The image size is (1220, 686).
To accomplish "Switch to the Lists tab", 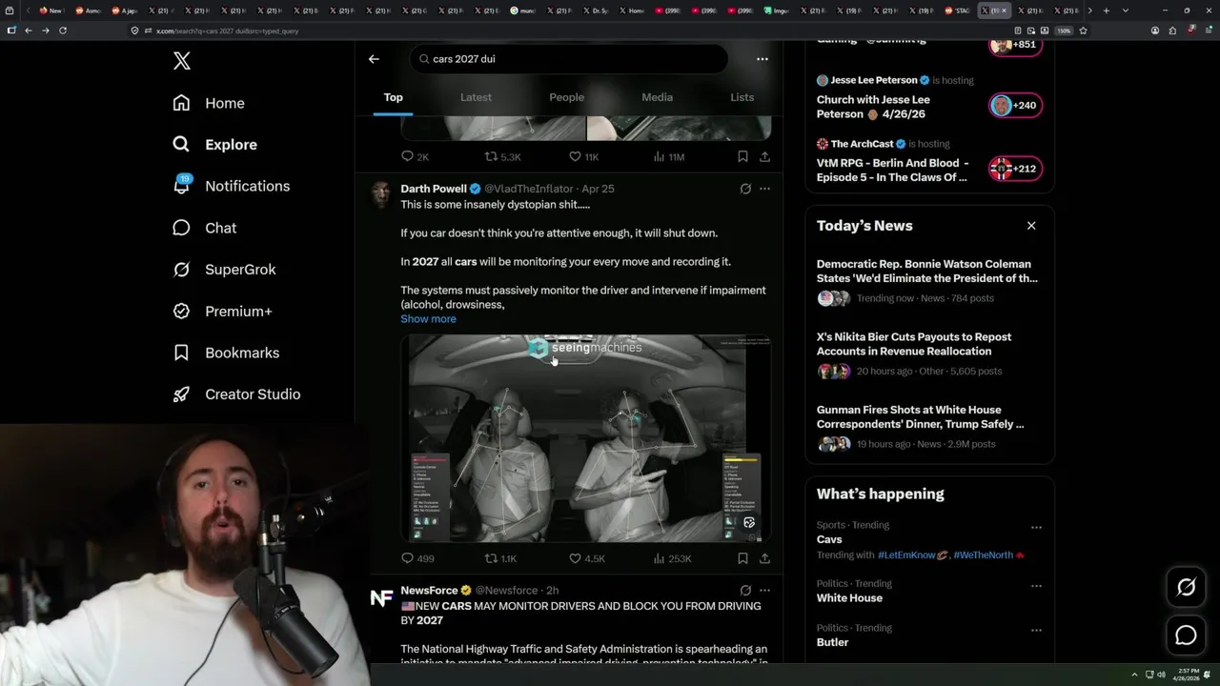I will 742,97.
